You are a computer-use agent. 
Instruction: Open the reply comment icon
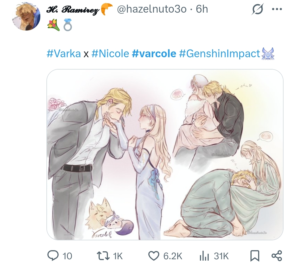tap(53, 256)
